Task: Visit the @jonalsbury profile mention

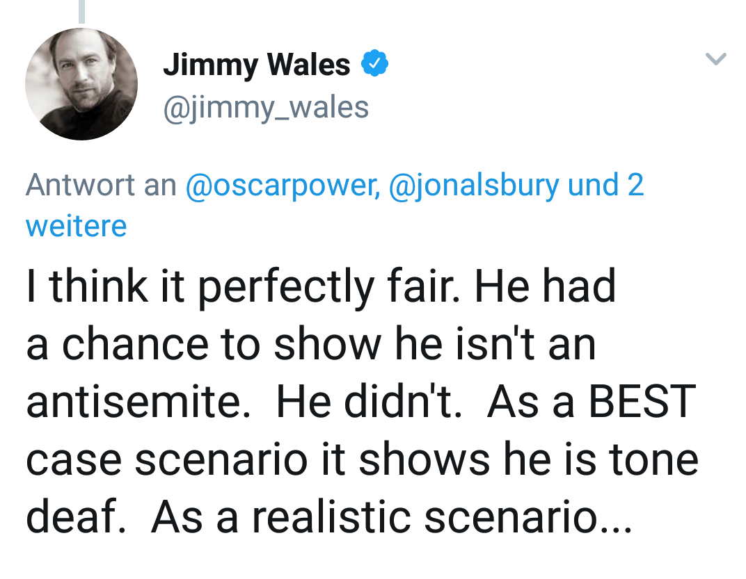Action: [x=473, y=185]
